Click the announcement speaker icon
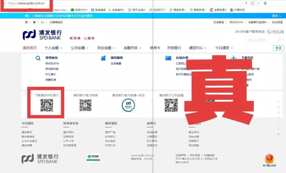Screen dimensions: 286x173 pos(26,16)
